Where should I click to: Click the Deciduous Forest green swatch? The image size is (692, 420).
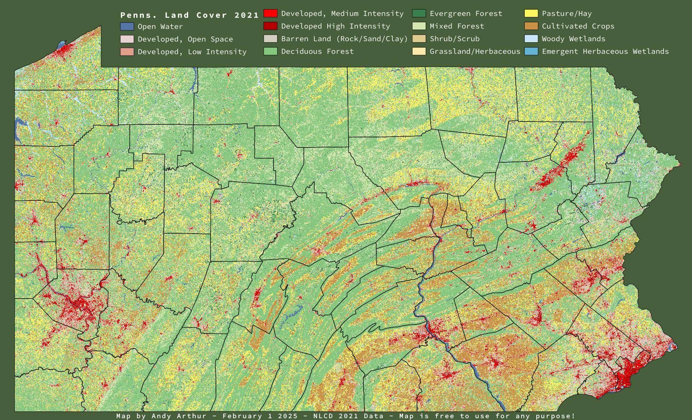coord(270,51)
